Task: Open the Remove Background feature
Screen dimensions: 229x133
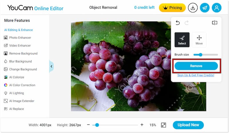Action: (23, 53)
